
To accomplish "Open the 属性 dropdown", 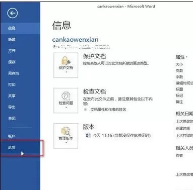I will (181, 57).
